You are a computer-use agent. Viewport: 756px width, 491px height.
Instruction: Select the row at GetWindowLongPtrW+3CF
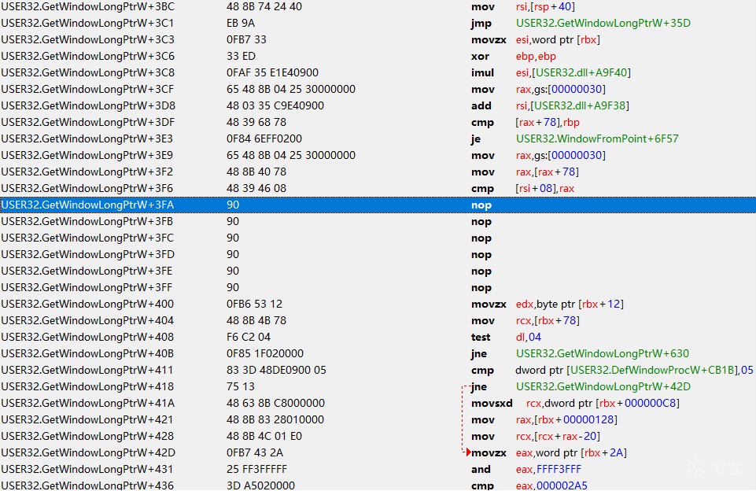coord(378,89)
